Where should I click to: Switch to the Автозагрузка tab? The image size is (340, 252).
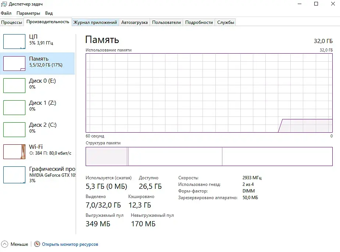click(135, 22)
